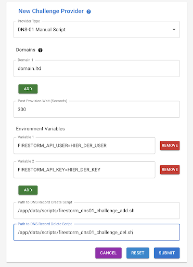Cancel the new challenge provider form
Screen dimensions: 193x267
pyautogui.click(x=108, y=253)
